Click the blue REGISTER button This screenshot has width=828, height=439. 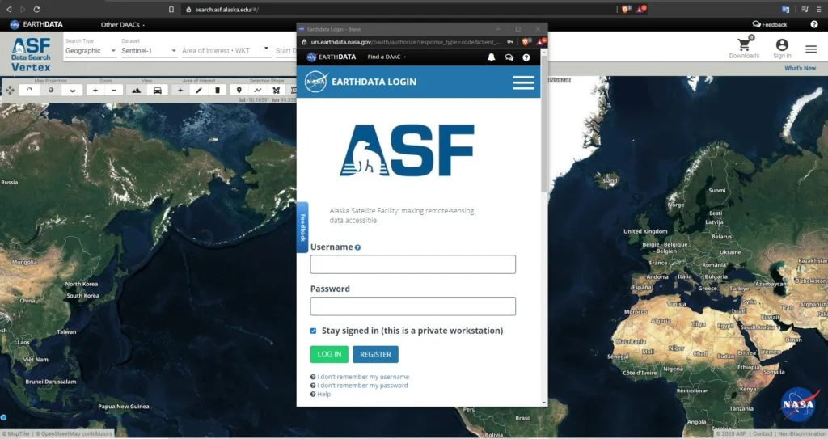tap(375, 354)
